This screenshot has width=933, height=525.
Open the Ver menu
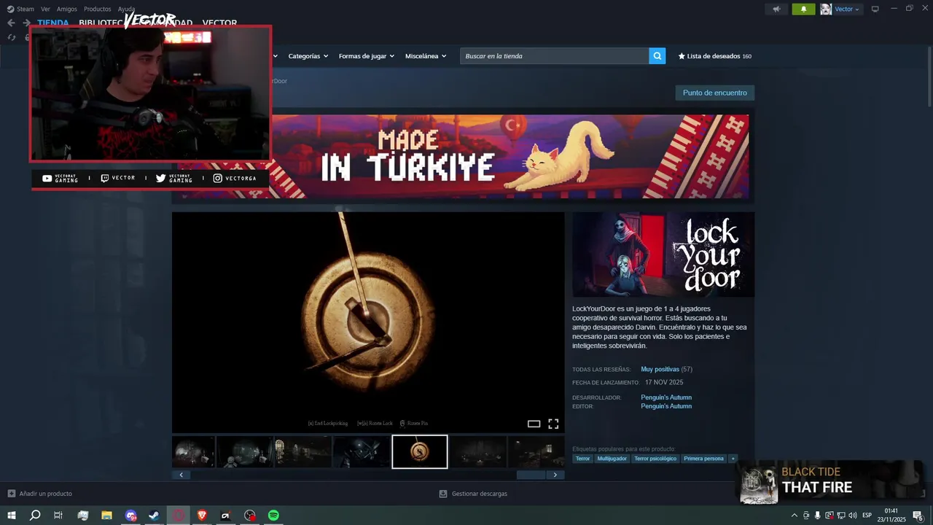click(x=45, y=9)
